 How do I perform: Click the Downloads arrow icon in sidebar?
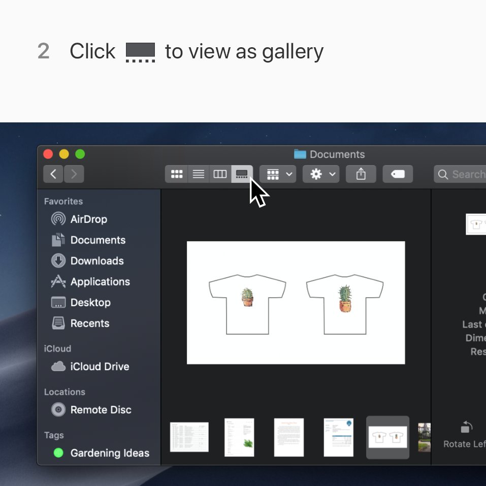58,261
